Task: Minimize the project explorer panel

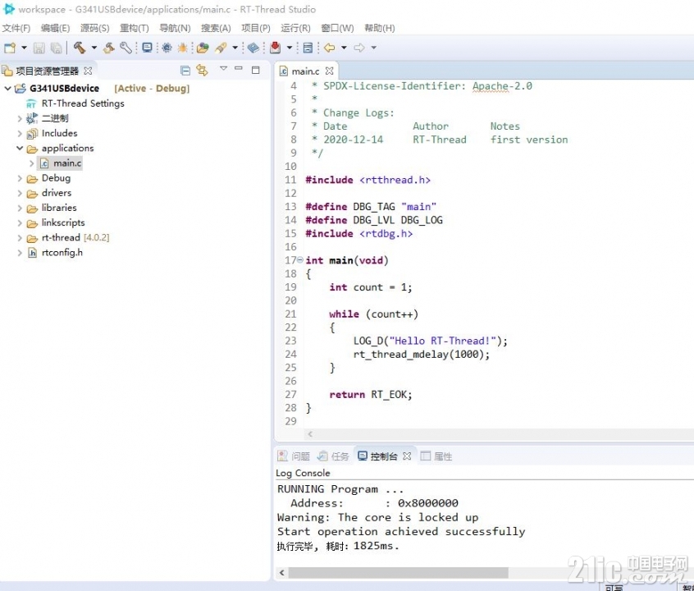Action: point(239,68)
